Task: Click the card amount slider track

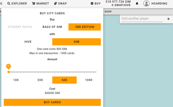Action: 52,72
